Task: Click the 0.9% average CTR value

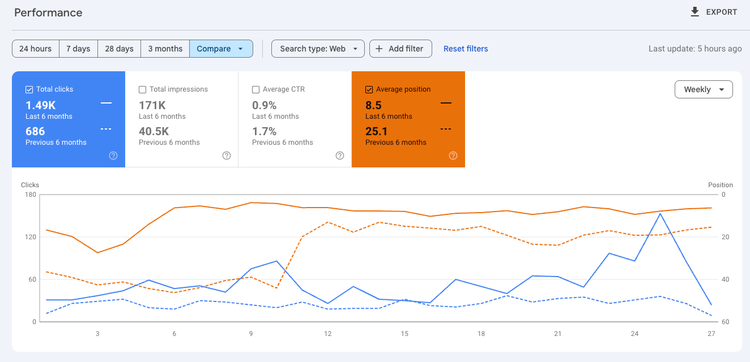Action: pyautogui.click(x=265, y=105)
